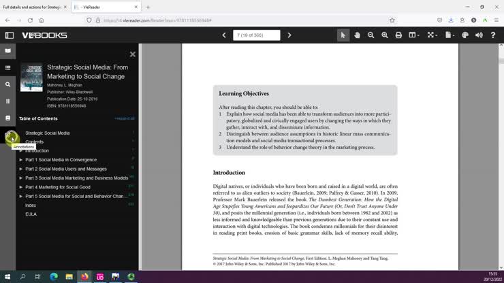Image resolution: width=504 pixels, height=283 pixels.
Task: Expand Part 4 Marketing for Social Good
Action: point(21,187)
